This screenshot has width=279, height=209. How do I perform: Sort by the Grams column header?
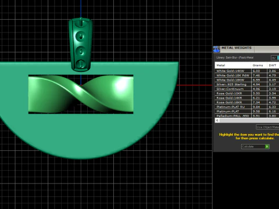pos(259,65)
